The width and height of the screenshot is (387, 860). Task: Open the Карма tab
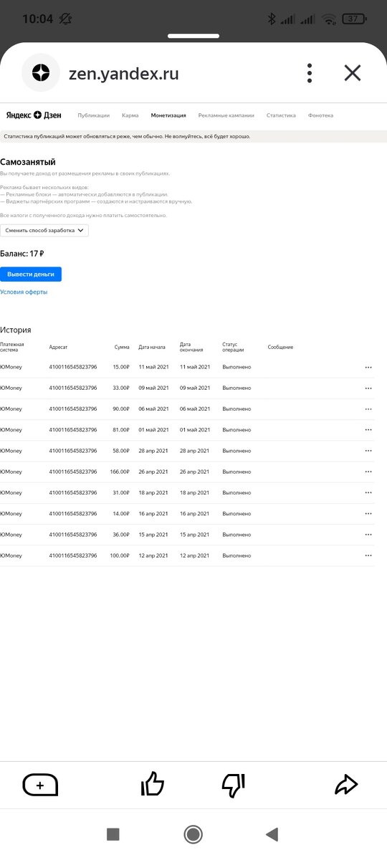click(130, 115)
